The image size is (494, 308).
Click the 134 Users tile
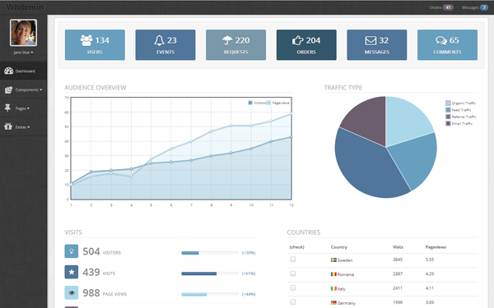(95, 45)
